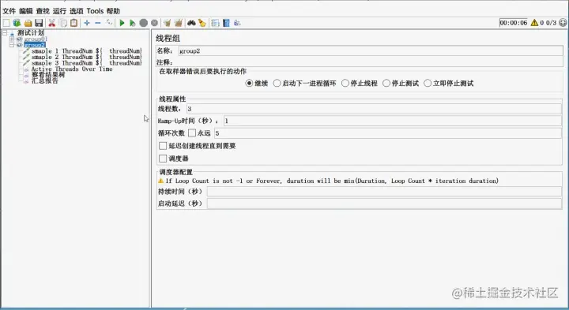The height and width of the screenshot is (310, 569).
Task: Select 停止线程 radio option
Action: pyautogui.click(x=345, y=84)
